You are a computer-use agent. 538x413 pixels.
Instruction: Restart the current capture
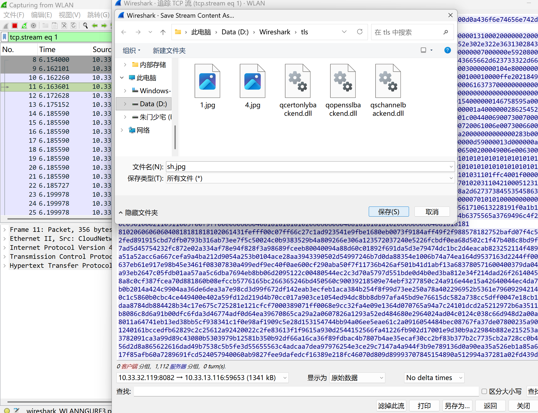click(x=24, y=26)
